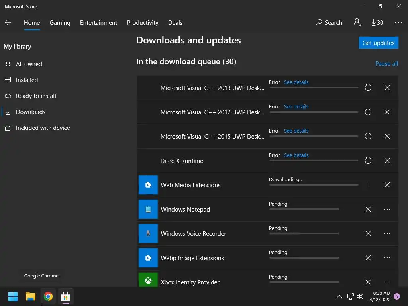408x306 pixels.
Task: Click the Get updates button
Action: (379, 43)
